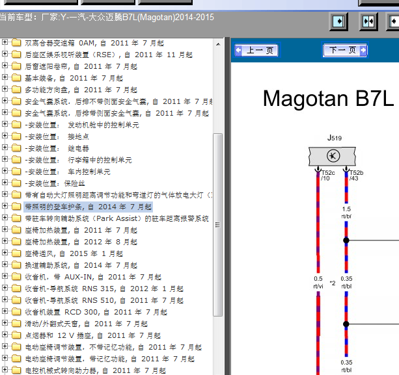Viewport: 399px width, 375px height.
Task: Open folder icon for 收音机-导航系统 RNS 510
Action: (x=16, y=300)
